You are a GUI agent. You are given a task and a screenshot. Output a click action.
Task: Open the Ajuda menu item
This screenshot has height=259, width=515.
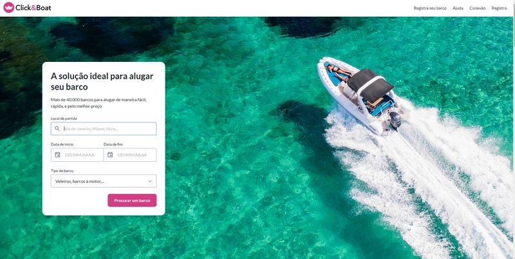(458, 8)
